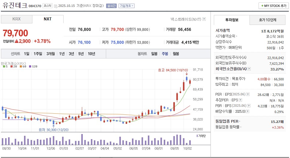Click the 넥스트레이드(NXT) label
Image resolution: width=290 pixels, height=158 pixels.
click(186, 19)
